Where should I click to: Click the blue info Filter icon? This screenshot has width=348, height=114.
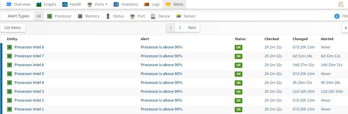coord(337,16)
